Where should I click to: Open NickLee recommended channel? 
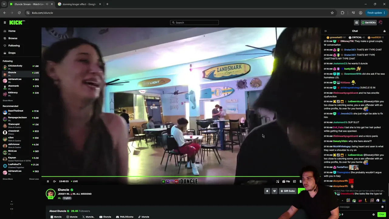(x=21, y=152)
